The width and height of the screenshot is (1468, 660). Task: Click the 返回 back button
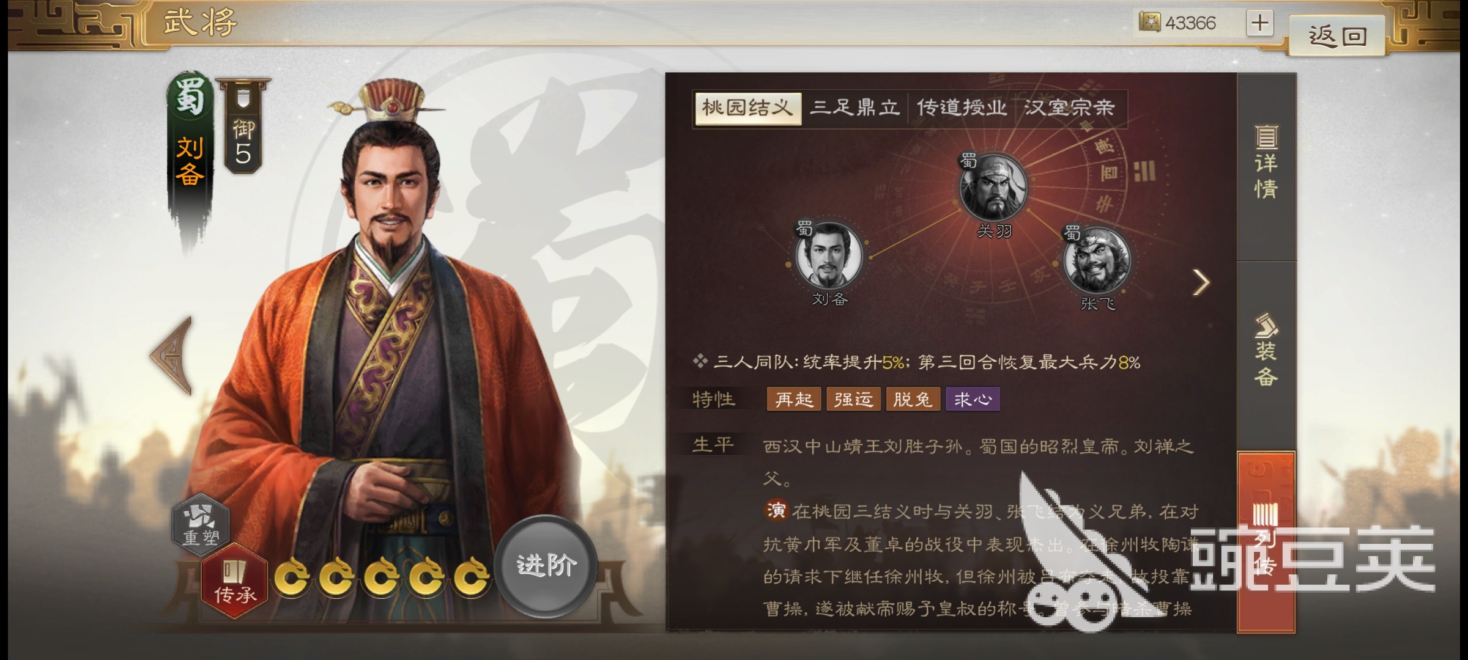pos(1337,36)
